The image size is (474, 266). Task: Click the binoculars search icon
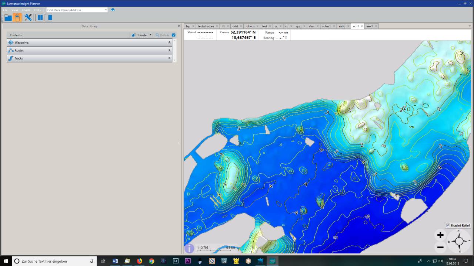113,10
